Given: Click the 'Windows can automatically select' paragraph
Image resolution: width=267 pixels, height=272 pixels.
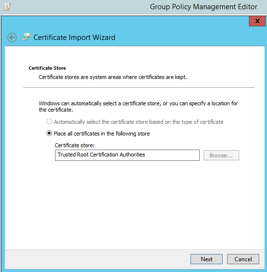Looking at the screenshot, I should pyautogui.click(x=138, y=106).
